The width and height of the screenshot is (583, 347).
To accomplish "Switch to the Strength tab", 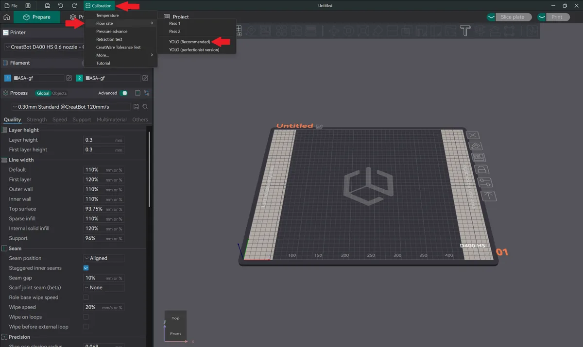I will click(x=37, y=119).
